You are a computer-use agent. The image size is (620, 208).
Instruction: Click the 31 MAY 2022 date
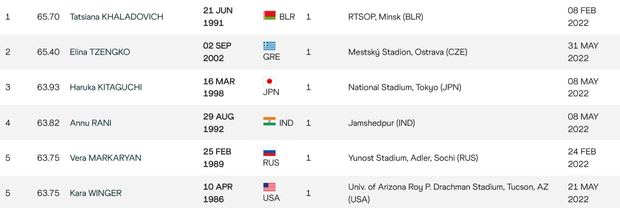(x=583, y=52)
